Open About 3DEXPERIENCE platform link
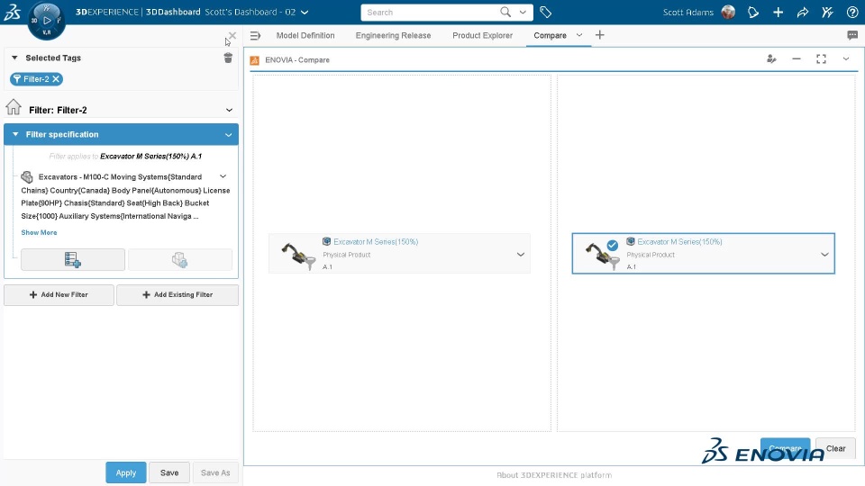 click(554, 475)
